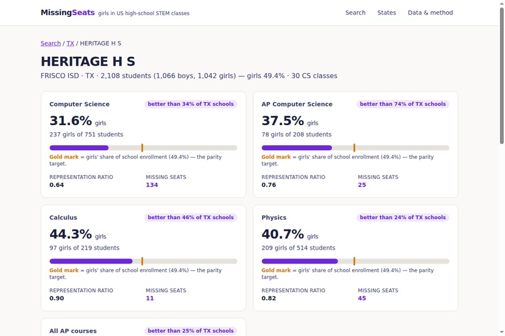The width and height of the screenshot is (505, 336).
Task: Click the FRISCO ISD enrollment summary line
Action: (189, 76)
